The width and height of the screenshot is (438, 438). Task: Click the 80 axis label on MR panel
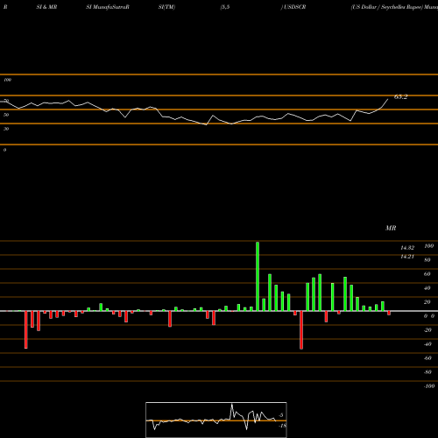427,260
